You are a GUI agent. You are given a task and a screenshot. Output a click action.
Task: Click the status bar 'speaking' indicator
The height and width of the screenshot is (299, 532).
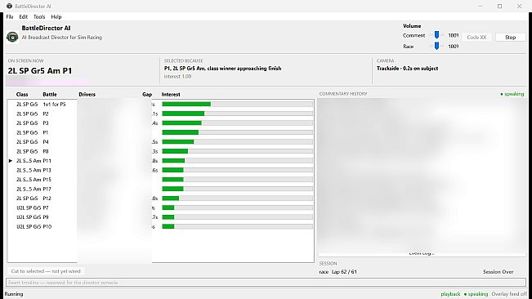point(476,294)
